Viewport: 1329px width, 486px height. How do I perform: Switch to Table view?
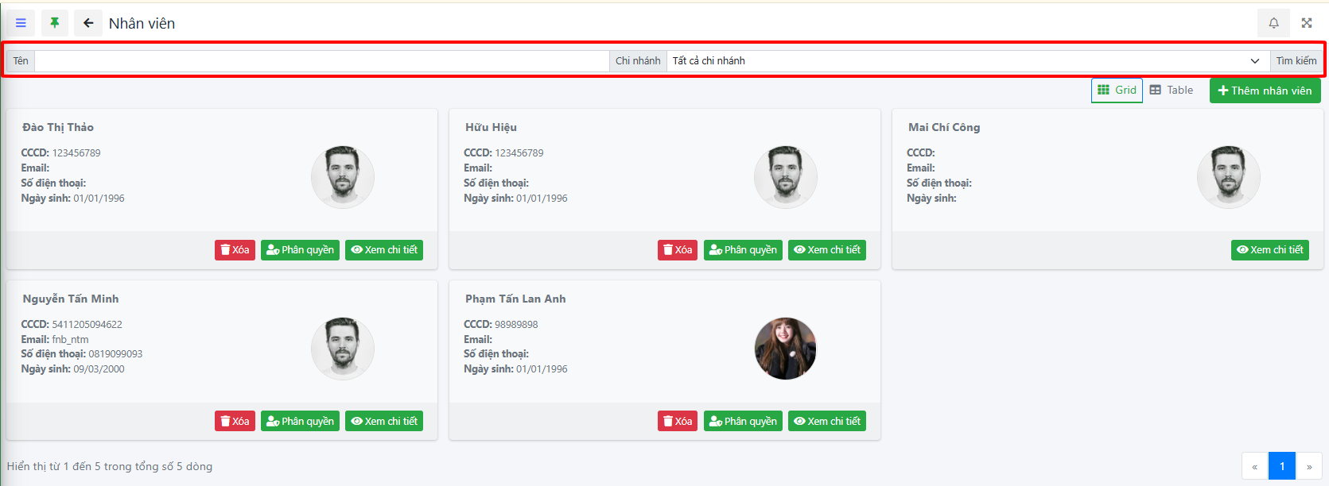(1172, 91)
